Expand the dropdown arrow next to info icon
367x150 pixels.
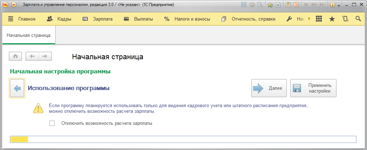(339, 5)
